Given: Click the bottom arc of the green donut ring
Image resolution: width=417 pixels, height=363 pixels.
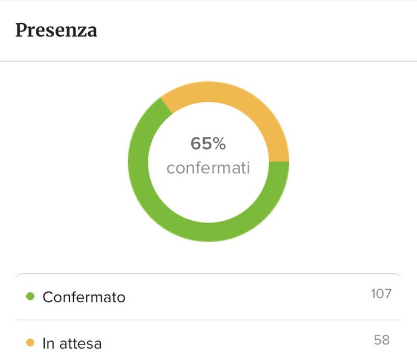Looking at the screenshot, I should coord(208,231).
